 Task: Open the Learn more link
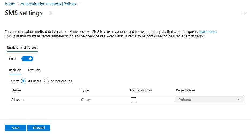click(x=208, y=31)
